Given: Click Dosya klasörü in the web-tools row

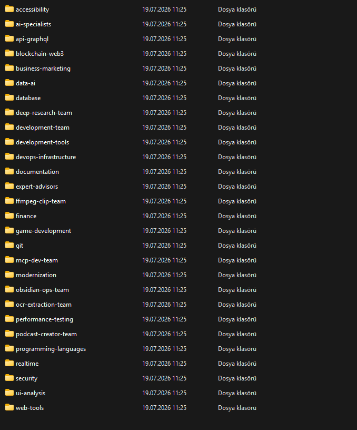Looking at the screenshot, I should pos(237,408).
